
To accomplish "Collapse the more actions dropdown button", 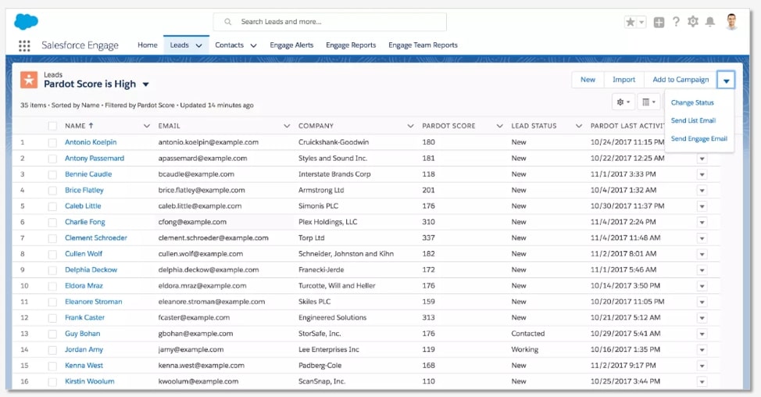I will pyautogui.click(x=726, y=80).
